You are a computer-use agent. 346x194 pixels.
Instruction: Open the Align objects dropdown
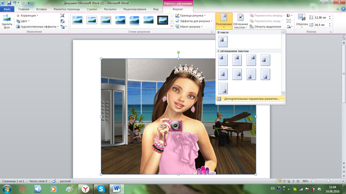click(x=289, y=16)
